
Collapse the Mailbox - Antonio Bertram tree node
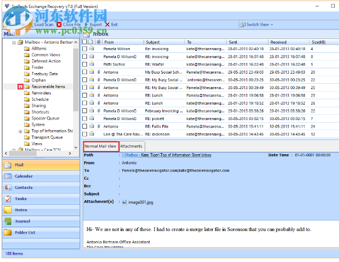tap(14, 43)
